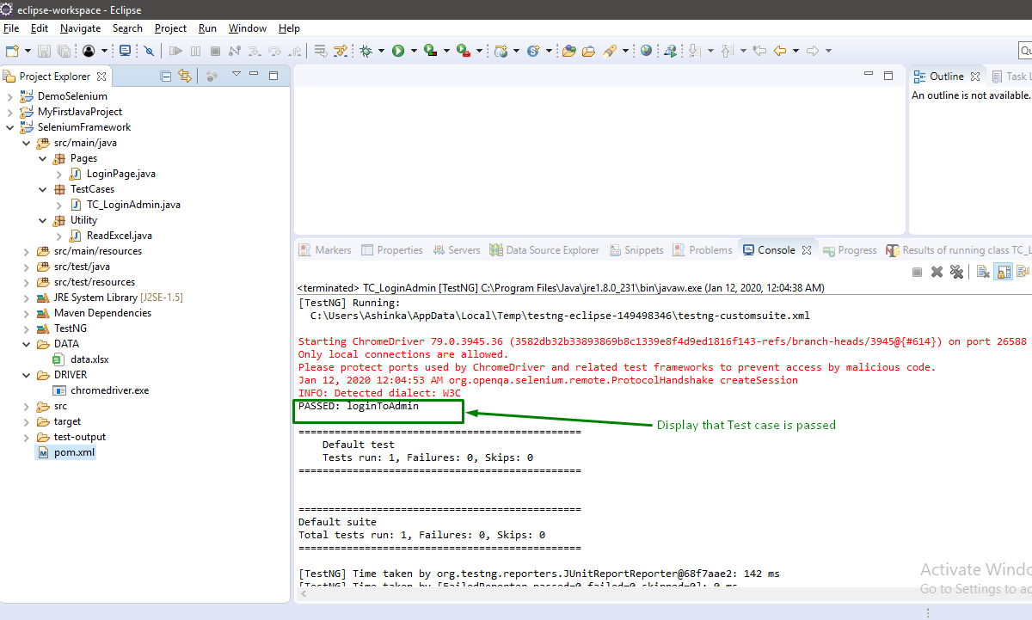1032x620 pixels.
Task: Switch to the Problems tab
Action: [710, 250]
